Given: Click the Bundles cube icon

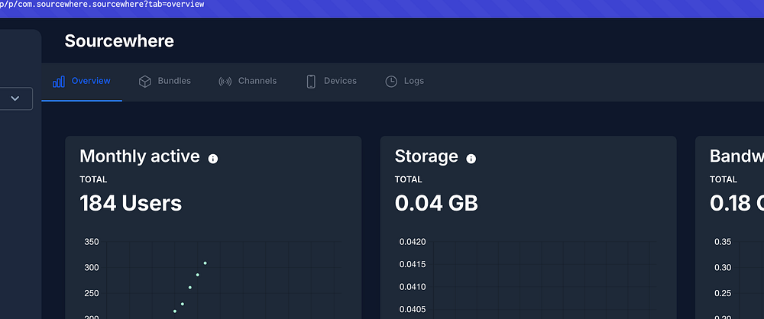Looking at the screenshot, I should (144, 82).
